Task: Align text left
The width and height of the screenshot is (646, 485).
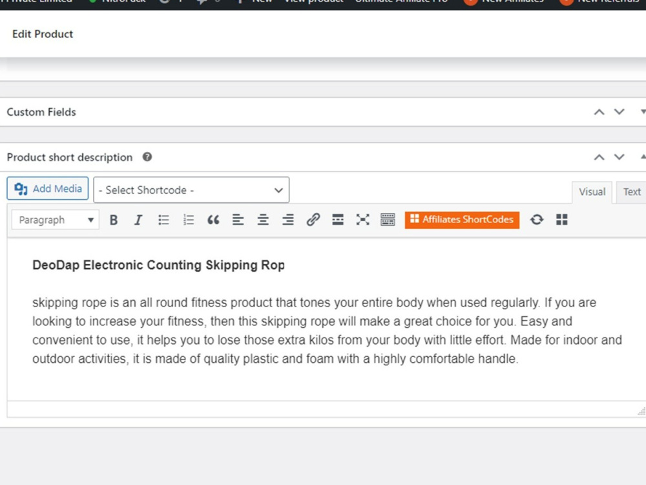Action: pyautogui.click(x=238, y=220)
